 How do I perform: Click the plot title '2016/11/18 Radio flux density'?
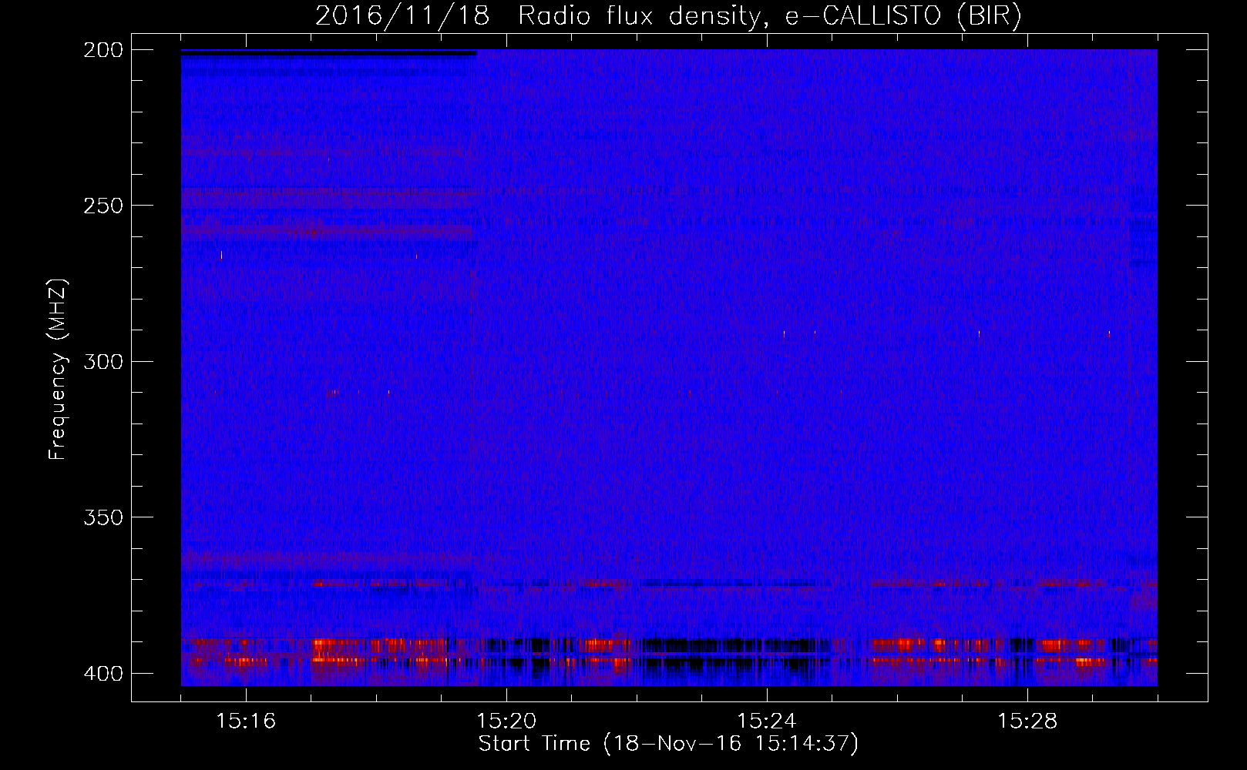pyautogui.click(x=668, y=15)
